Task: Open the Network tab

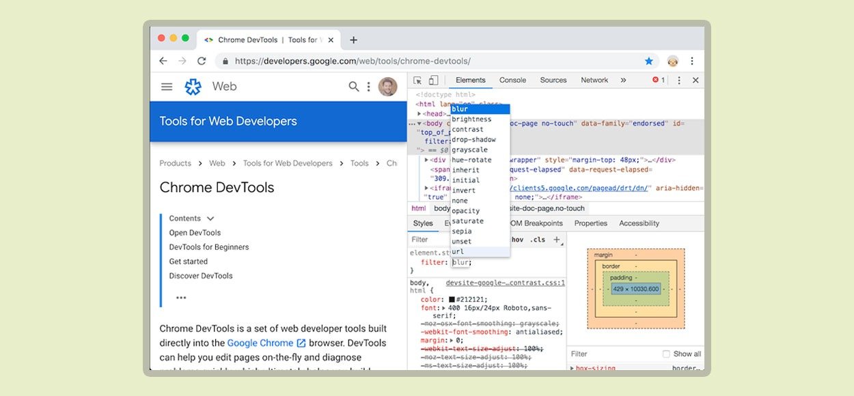Action: point(594,81)
